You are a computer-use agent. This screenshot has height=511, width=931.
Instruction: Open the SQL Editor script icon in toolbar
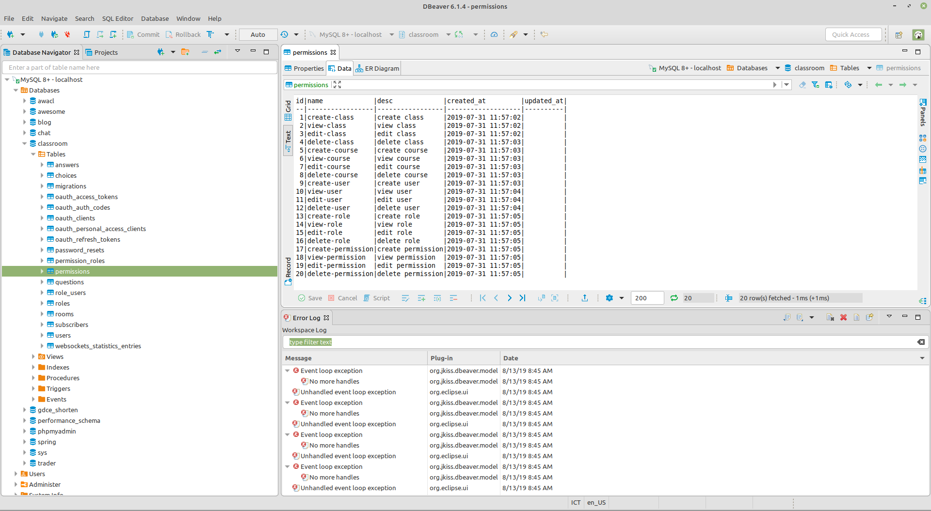[87, 34]
